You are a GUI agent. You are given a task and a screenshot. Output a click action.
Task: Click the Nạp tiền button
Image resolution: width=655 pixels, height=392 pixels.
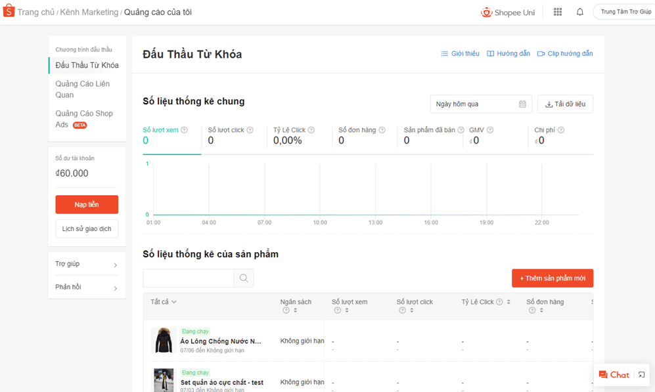tap(87, 205)
